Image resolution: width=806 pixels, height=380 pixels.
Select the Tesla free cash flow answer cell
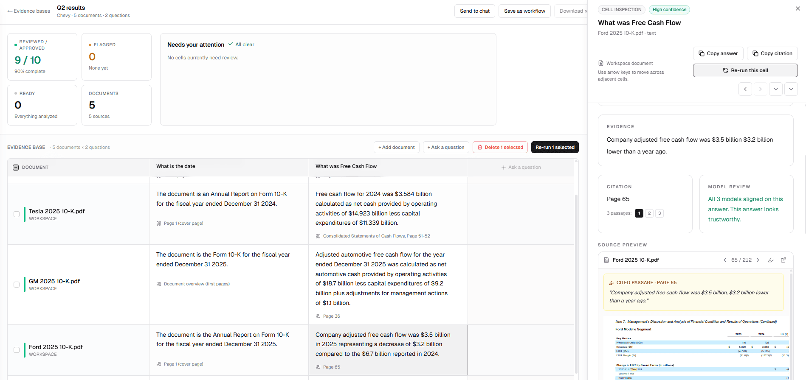[x=388, y=214]
